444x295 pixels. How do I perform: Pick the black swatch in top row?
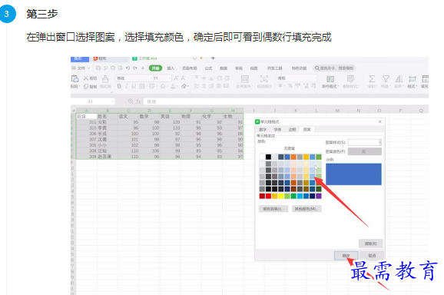268,157
